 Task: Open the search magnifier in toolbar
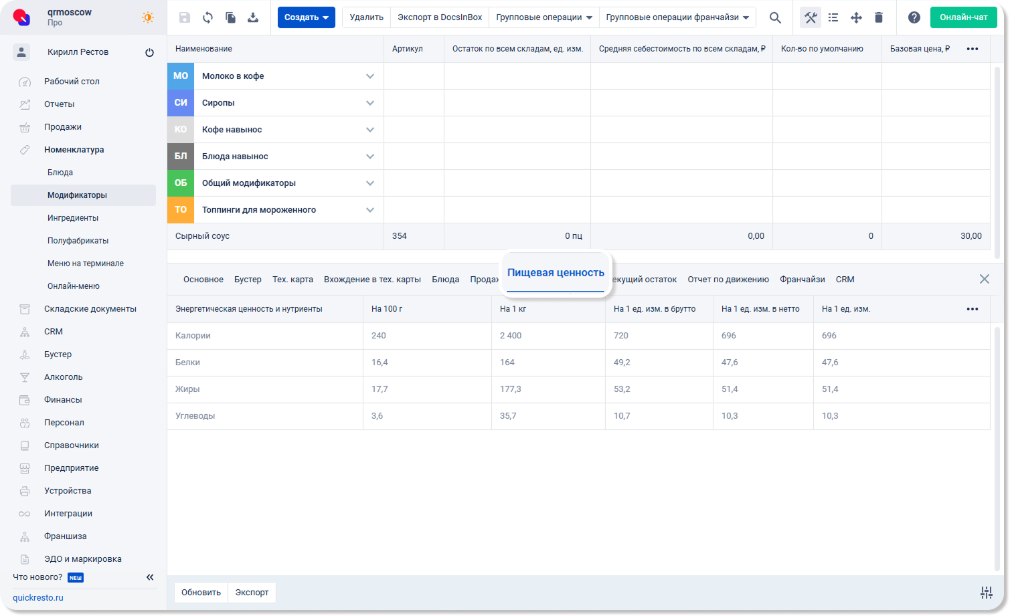(x=775, y=17)
